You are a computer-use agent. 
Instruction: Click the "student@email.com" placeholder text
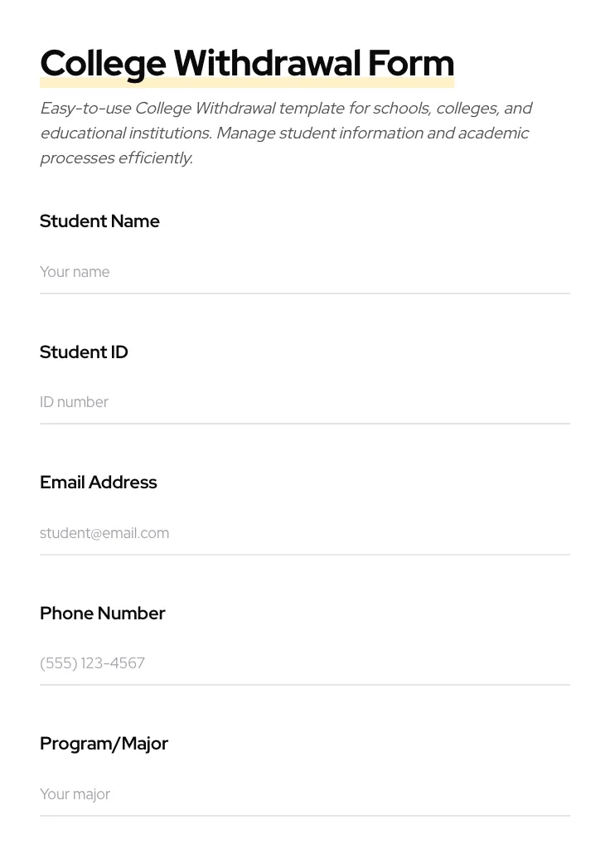[x=104, y=533]
